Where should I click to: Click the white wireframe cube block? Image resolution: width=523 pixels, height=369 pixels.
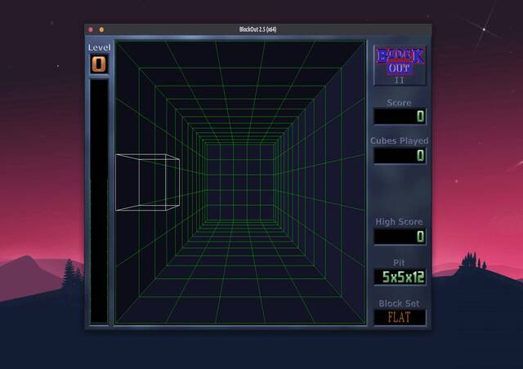point(147,182)
